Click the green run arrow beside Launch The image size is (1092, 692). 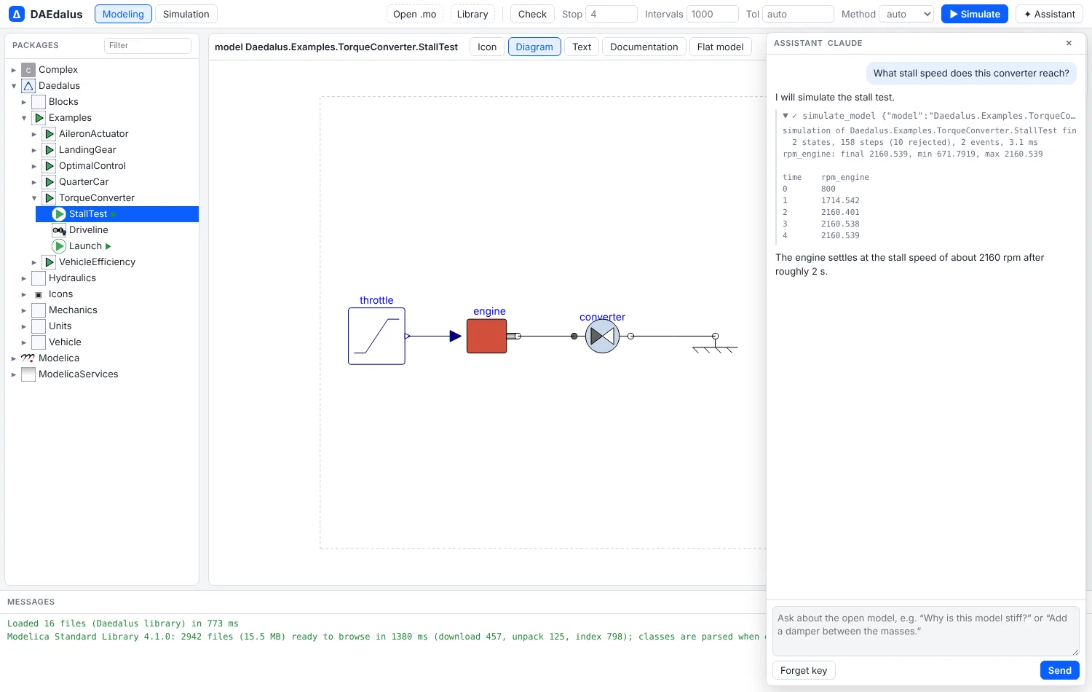[108, 246]
